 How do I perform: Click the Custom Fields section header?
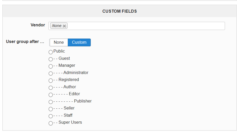pos(119,11)
